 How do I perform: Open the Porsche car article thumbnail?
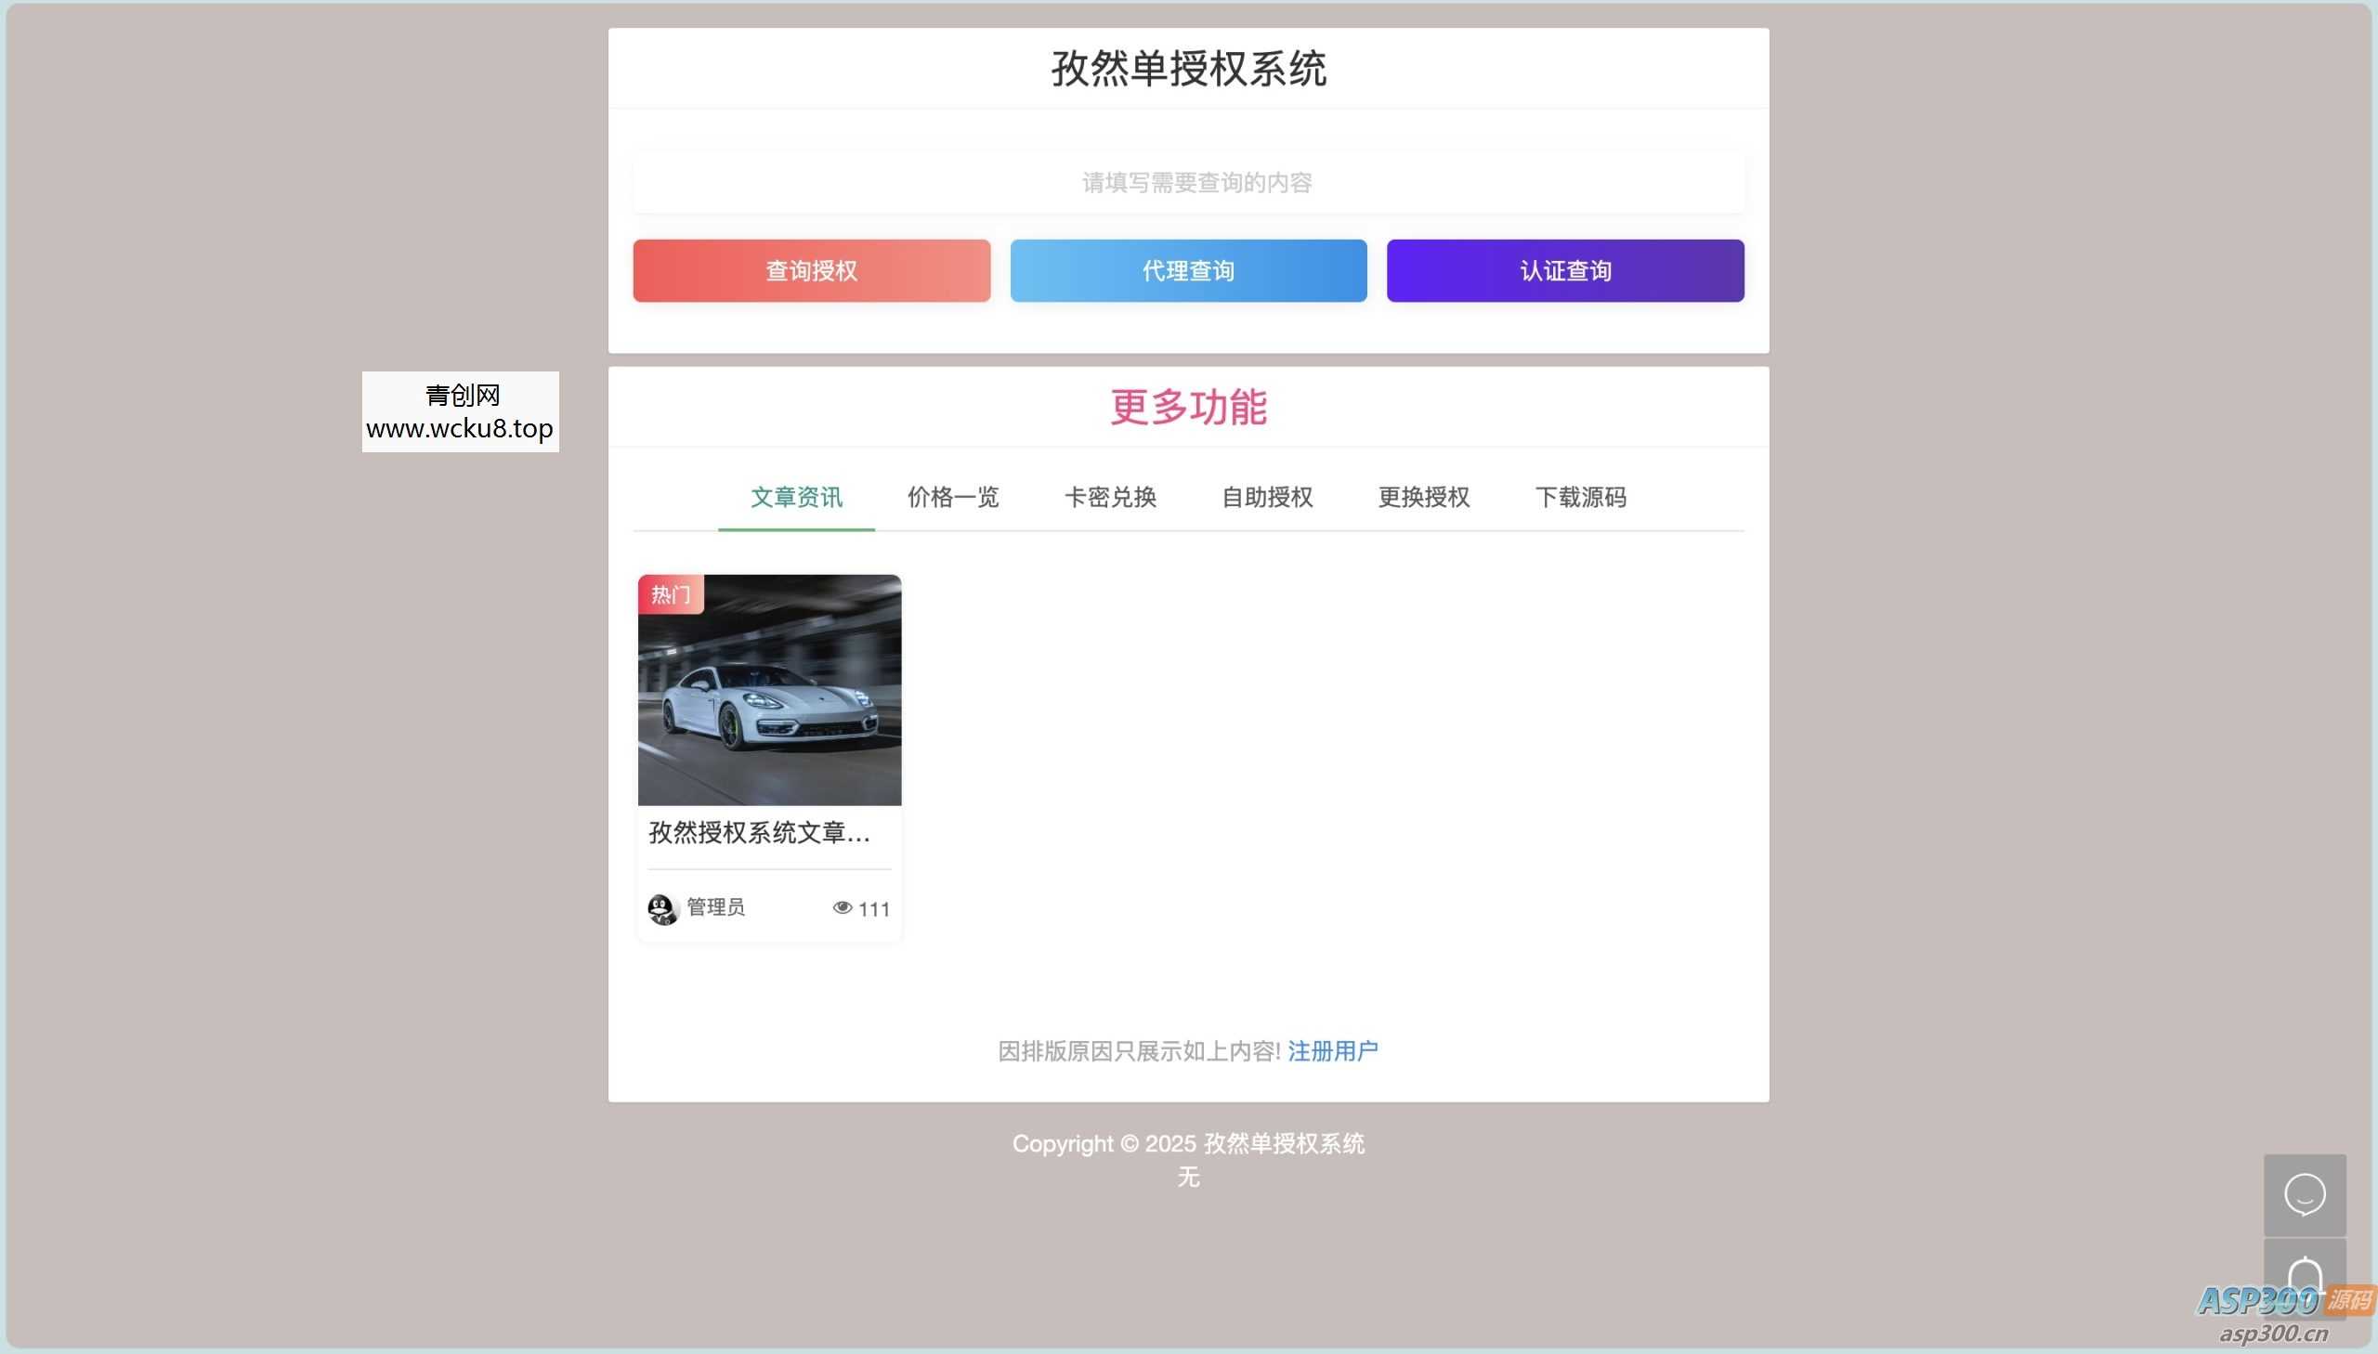click(768, 689)
